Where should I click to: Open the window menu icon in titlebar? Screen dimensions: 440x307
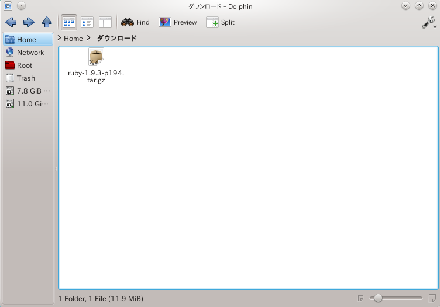[x=8, y=6]
